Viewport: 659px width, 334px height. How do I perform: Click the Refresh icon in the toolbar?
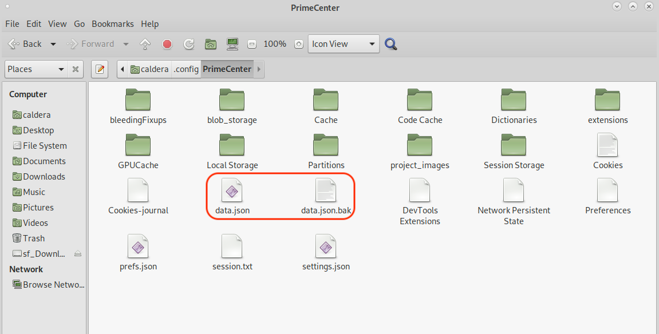(x=188, y=43)
